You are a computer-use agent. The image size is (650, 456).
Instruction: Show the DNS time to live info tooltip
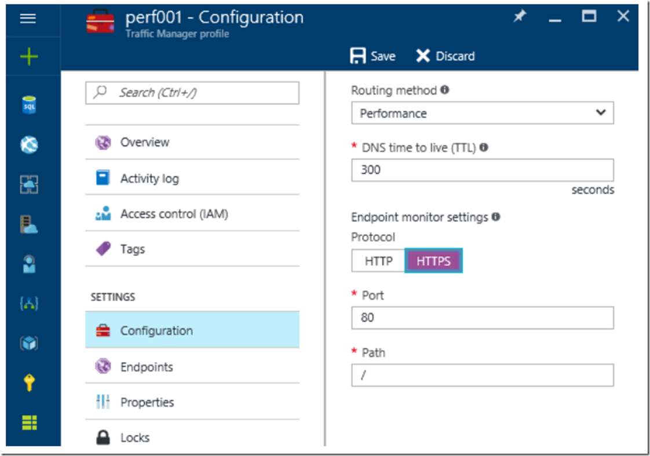click(484, 147)
